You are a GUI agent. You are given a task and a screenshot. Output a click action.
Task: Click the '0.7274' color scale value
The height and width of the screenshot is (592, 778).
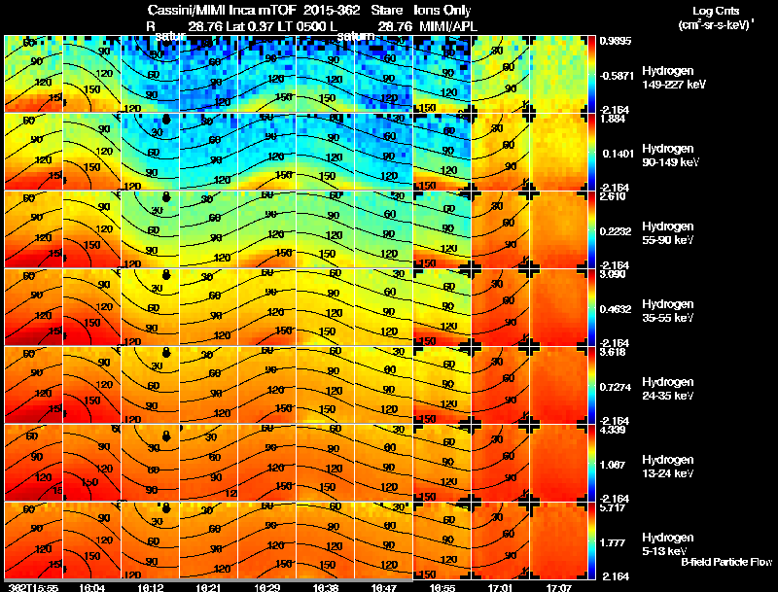(616, 387)
